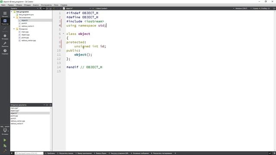
Task: Open the Compile Output pane
Action: (100, 153)
